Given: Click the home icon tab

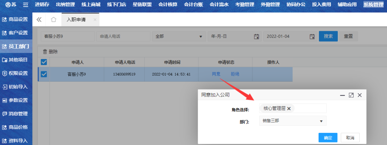Looking at the screenshot, I should (53, 20).
